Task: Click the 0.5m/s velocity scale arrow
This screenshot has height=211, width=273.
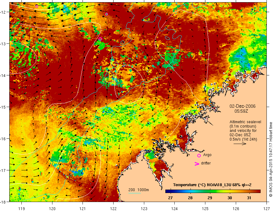Action: [x=240, y=144]
